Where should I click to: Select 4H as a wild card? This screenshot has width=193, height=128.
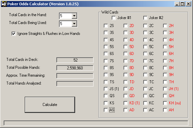coord(165,40)
